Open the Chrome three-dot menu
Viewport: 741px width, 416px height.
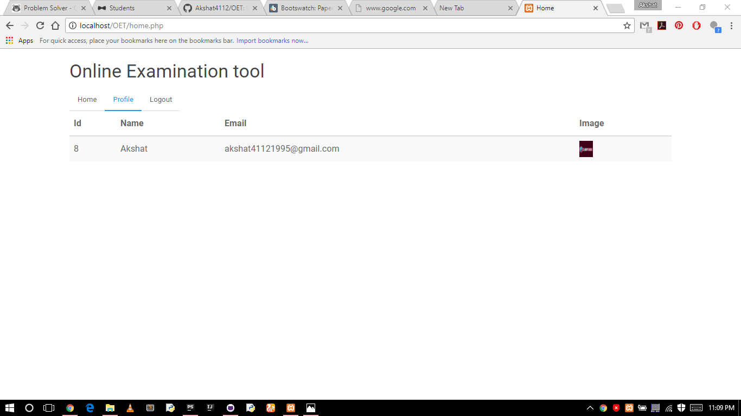(731, 25)
